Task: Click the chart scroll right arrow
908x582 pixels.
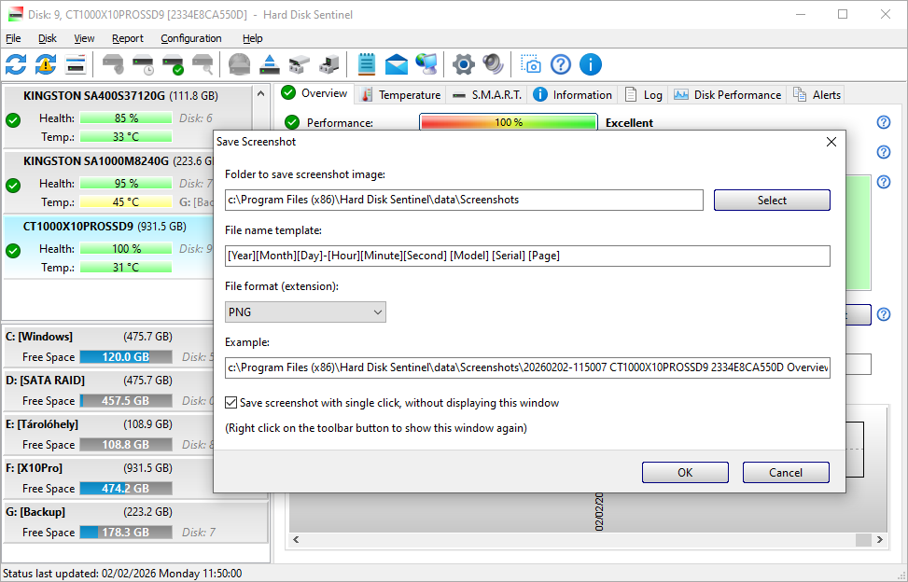Action: [880, 539]
